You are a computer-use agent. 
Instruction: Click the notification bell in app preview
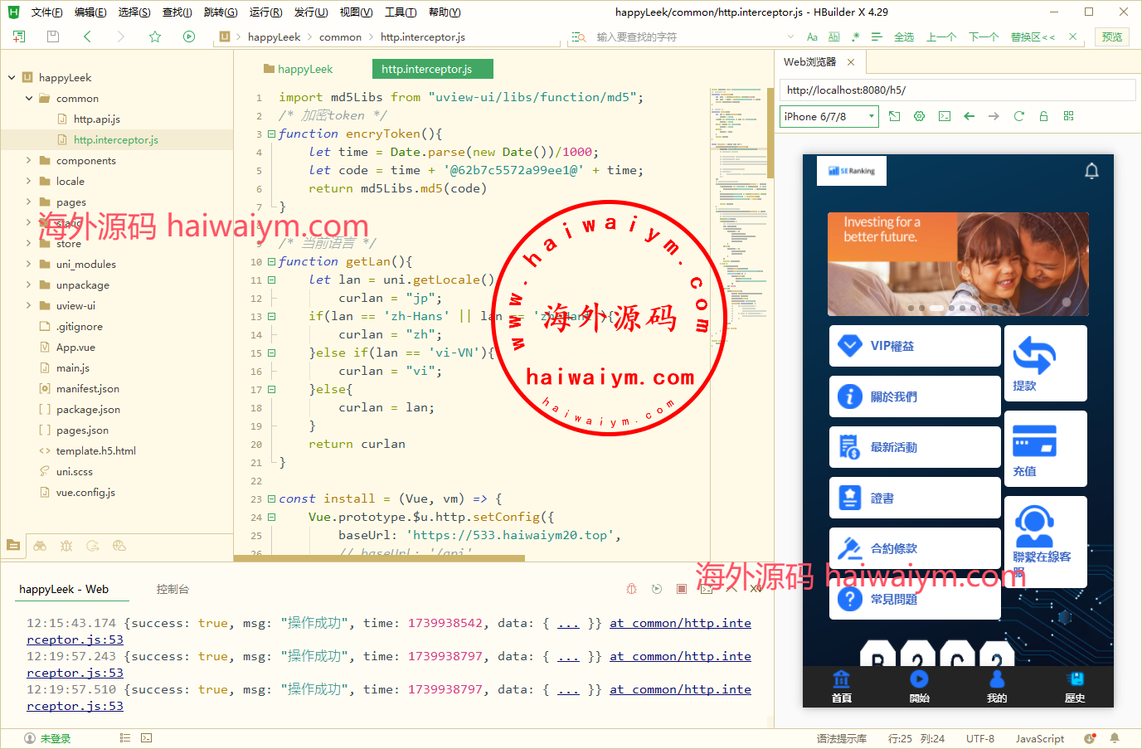(1091, 171)
